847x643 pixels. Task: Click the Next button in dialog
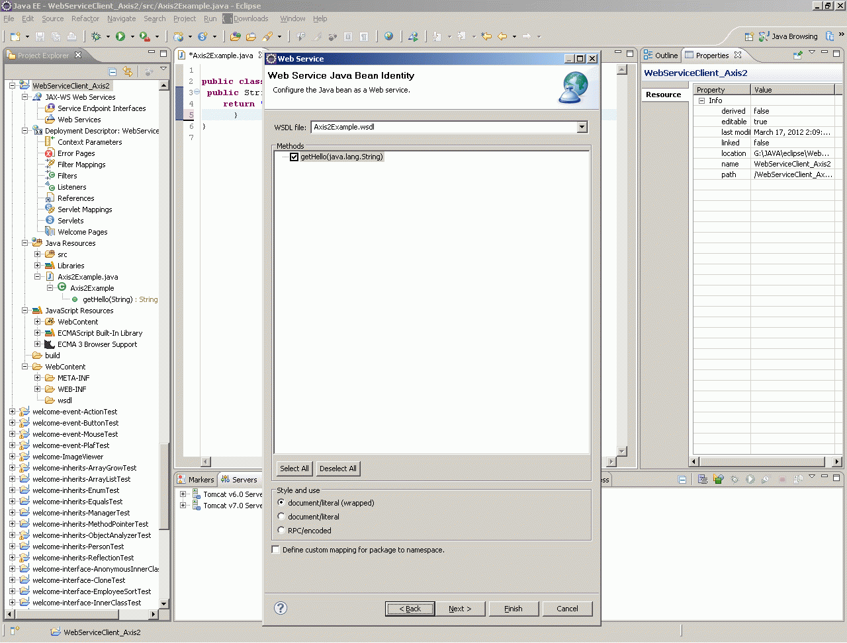(x=460, y=609)
